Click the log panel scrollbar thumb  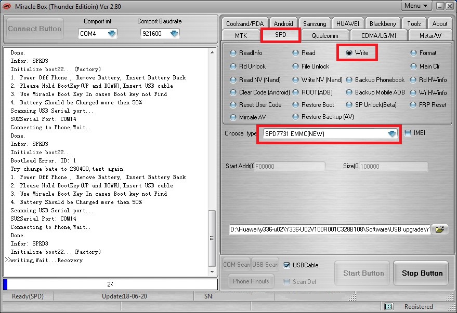tap(212, 238)
